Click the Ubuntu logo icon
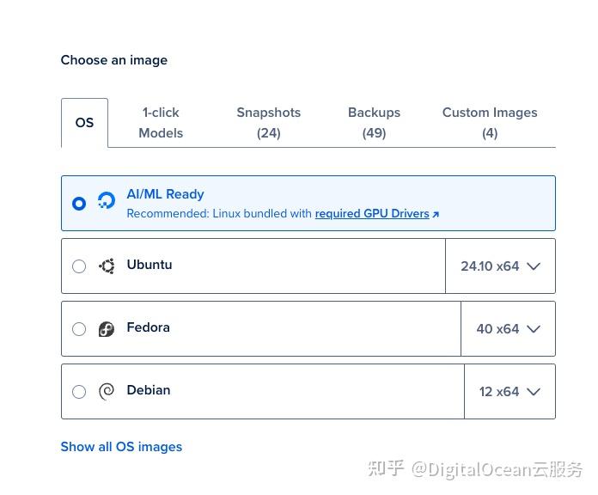The image size is (598, 495). (107, 266)
